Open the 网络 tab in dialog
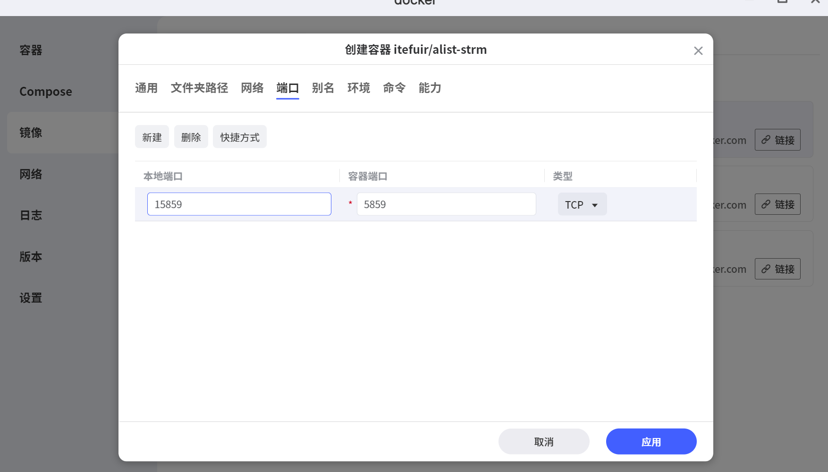The image size is (828, 472). [x=252, y=88]
